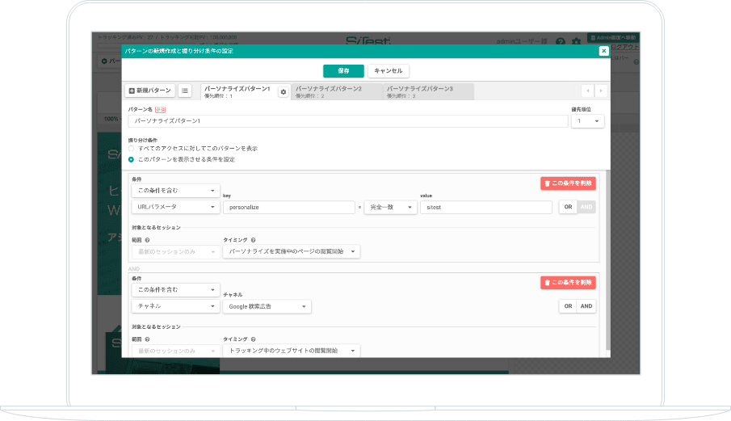The height and width of the screenshot is (421, 731).
Task: Click help icon next to タイミング in チャネル condition
Action: (253, 339)
